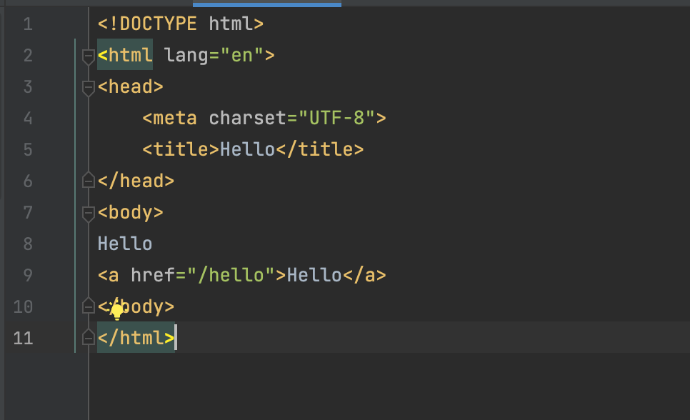Click the </html> closing tag

pos(136,338)
